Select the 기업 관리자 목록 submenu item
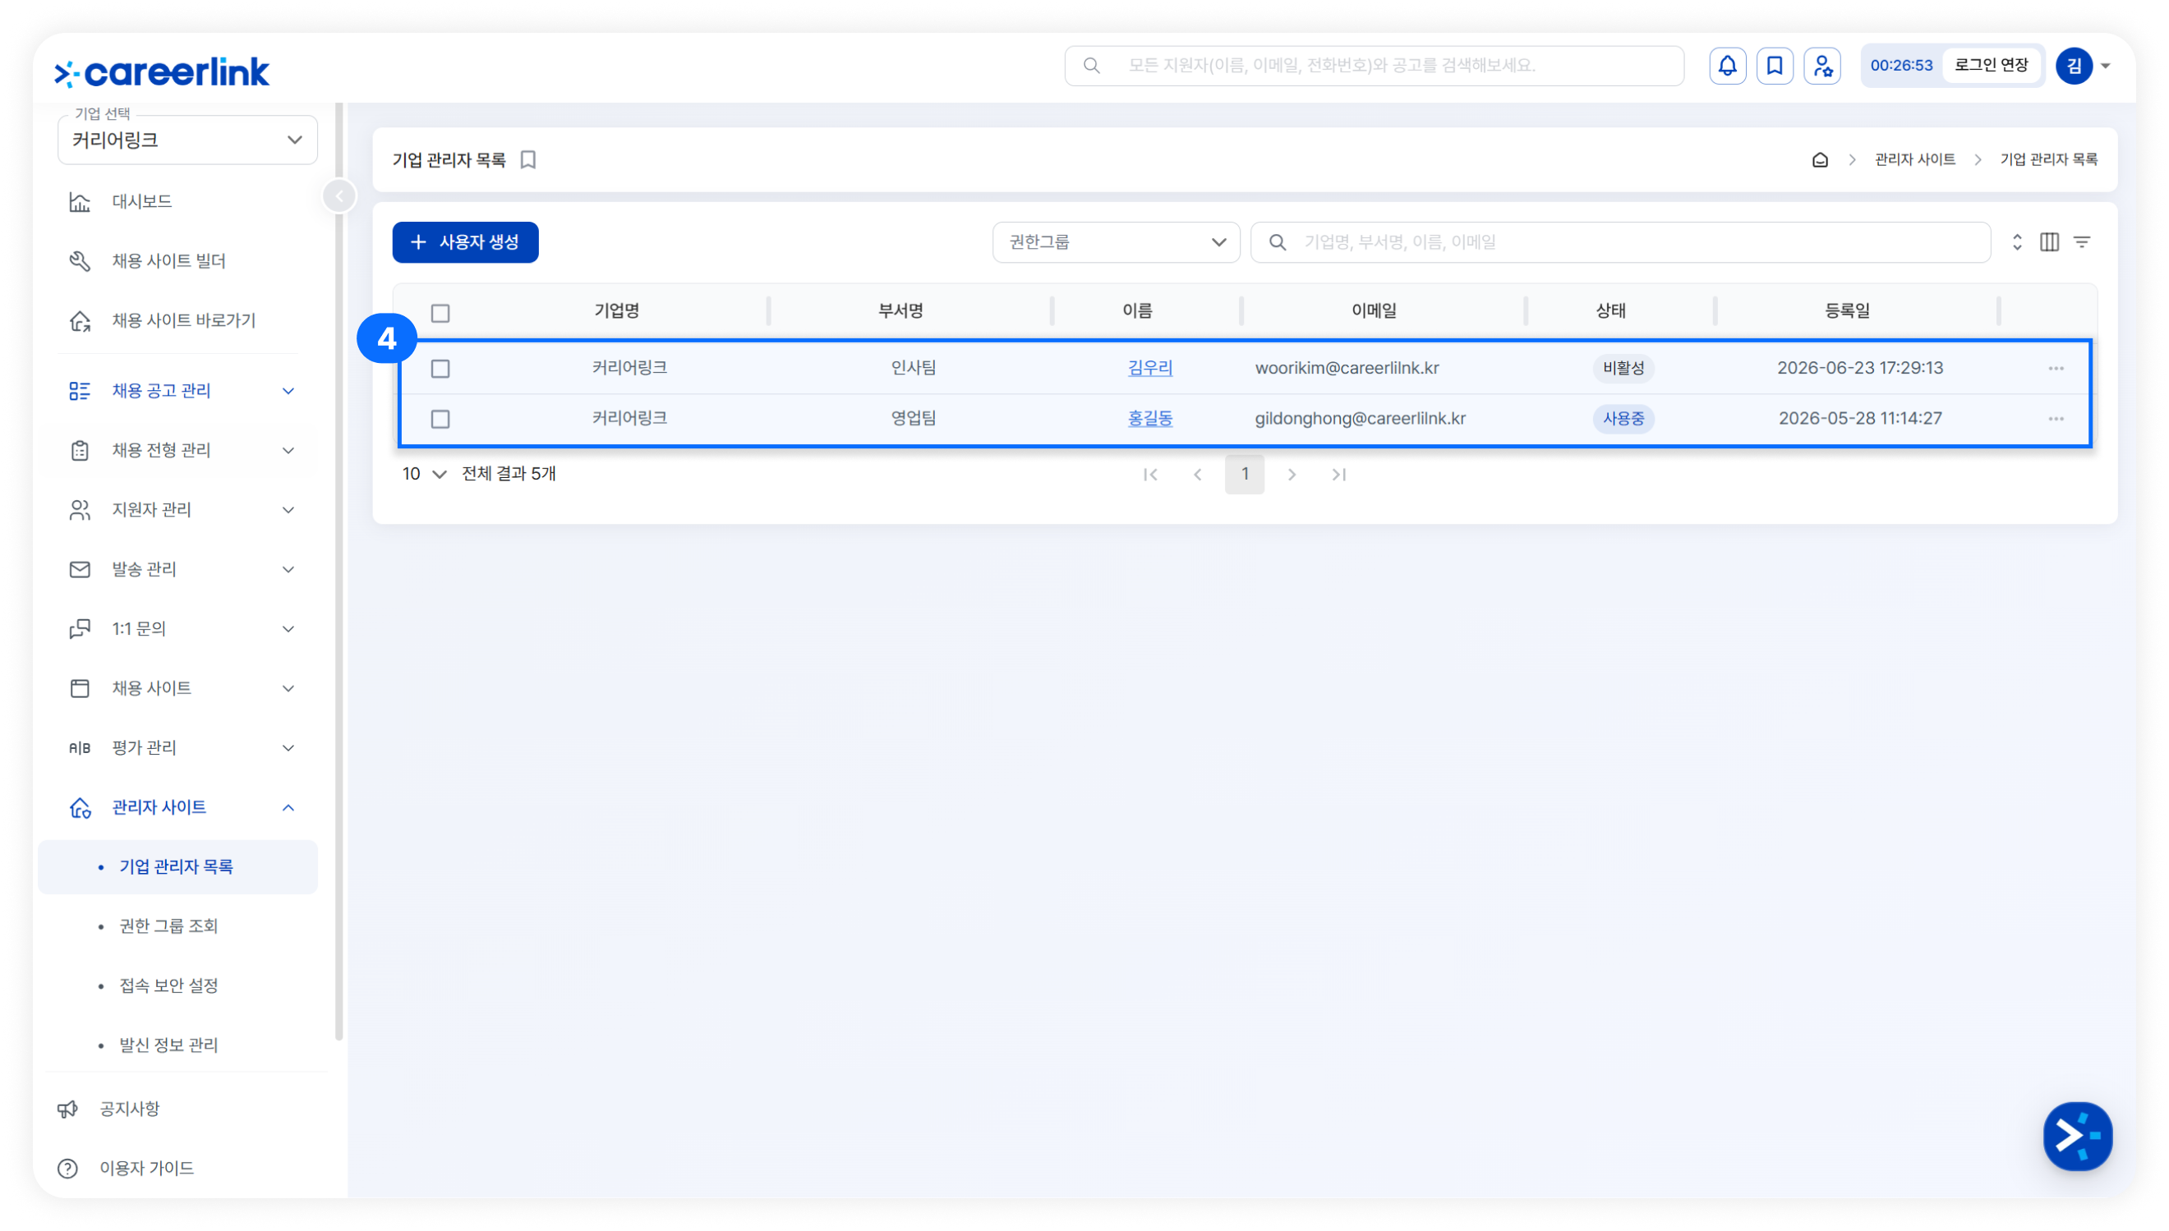 177,866
